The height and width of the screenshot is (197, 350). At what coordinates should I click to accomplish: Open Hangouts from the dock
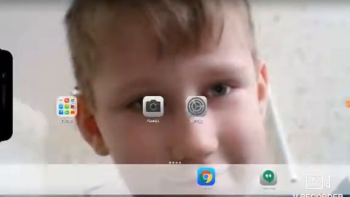point(269,177)
